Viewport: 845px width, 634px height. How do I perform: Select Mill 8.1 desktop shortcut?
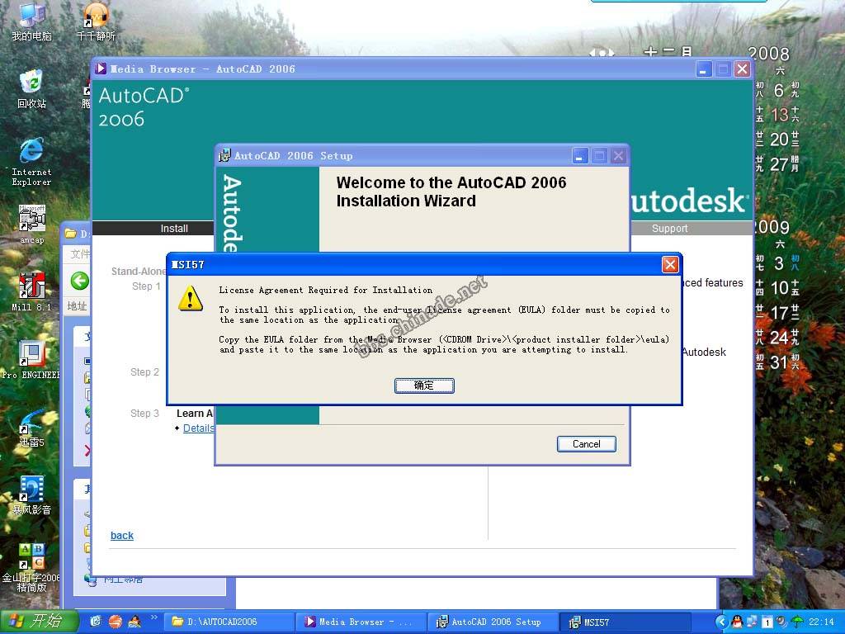pyautogui.click(x=31, y=291)
